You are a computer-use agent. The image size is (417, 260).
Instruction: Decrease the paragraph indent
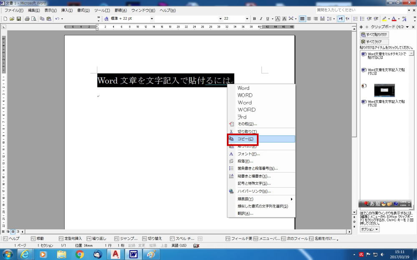pyautogui.click(x=369, y=19)
